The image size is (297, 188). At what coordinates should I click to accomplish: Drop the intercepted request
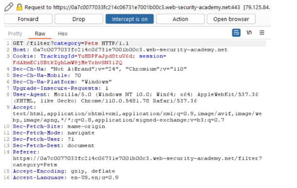[x=79, y=19]
